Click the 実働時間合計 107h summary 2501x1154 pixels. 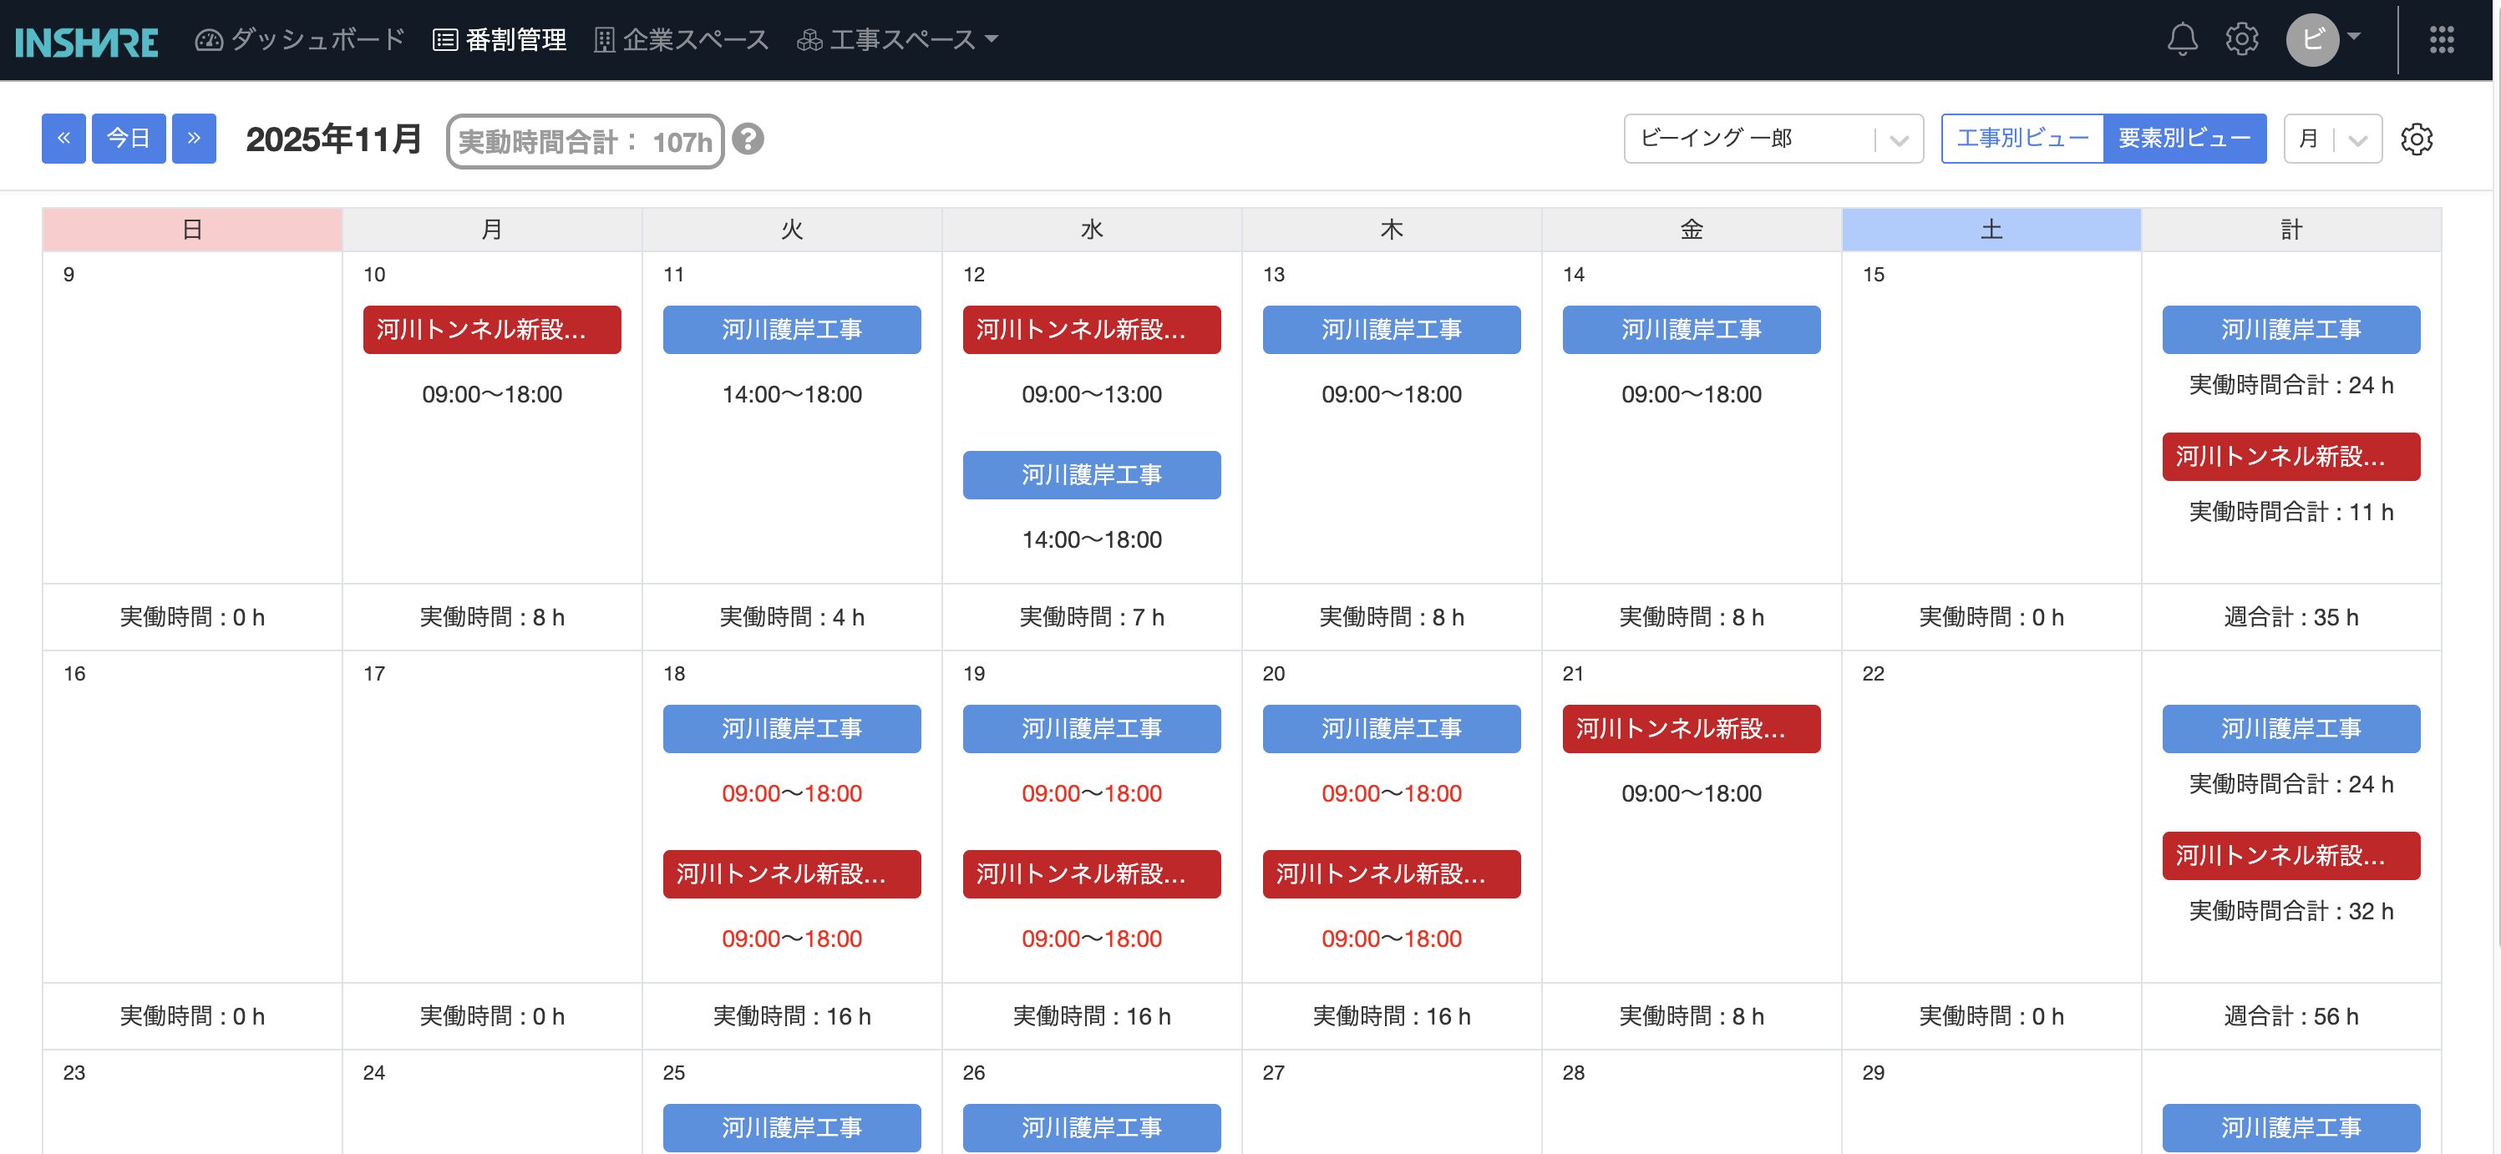tap(586, 142)
